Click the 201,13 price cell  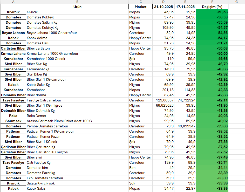(163, 90)
